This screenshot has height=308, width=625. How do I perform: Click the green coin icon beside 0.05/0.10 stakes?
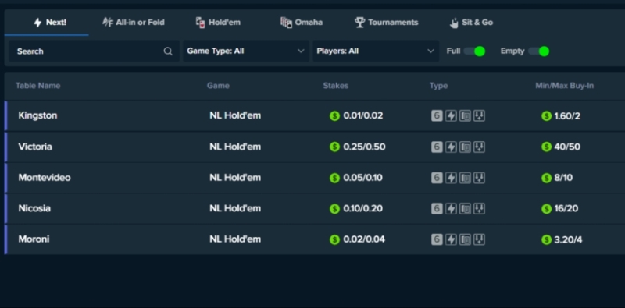[x=334, y=178]
